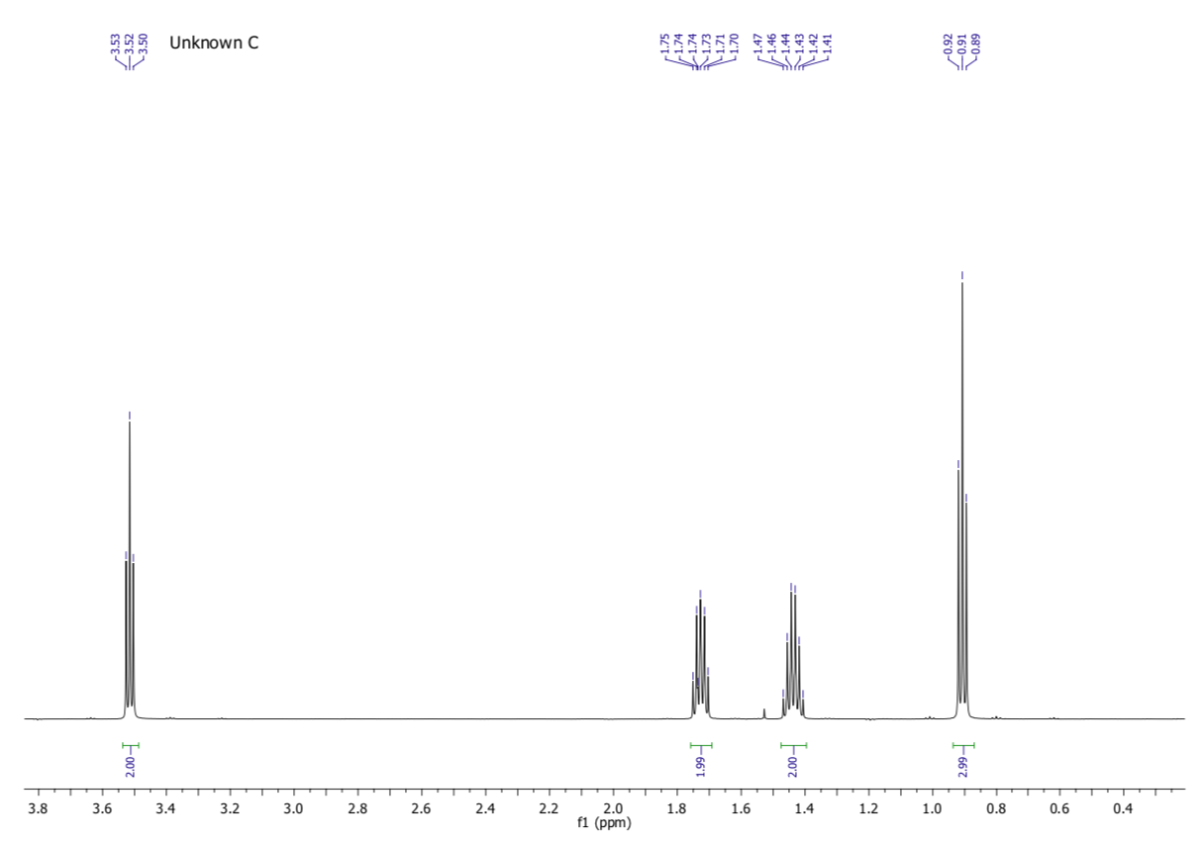Click the 1.41 peak label annotation
This screenshot has height=846, width=1203.
pos(827,45)
